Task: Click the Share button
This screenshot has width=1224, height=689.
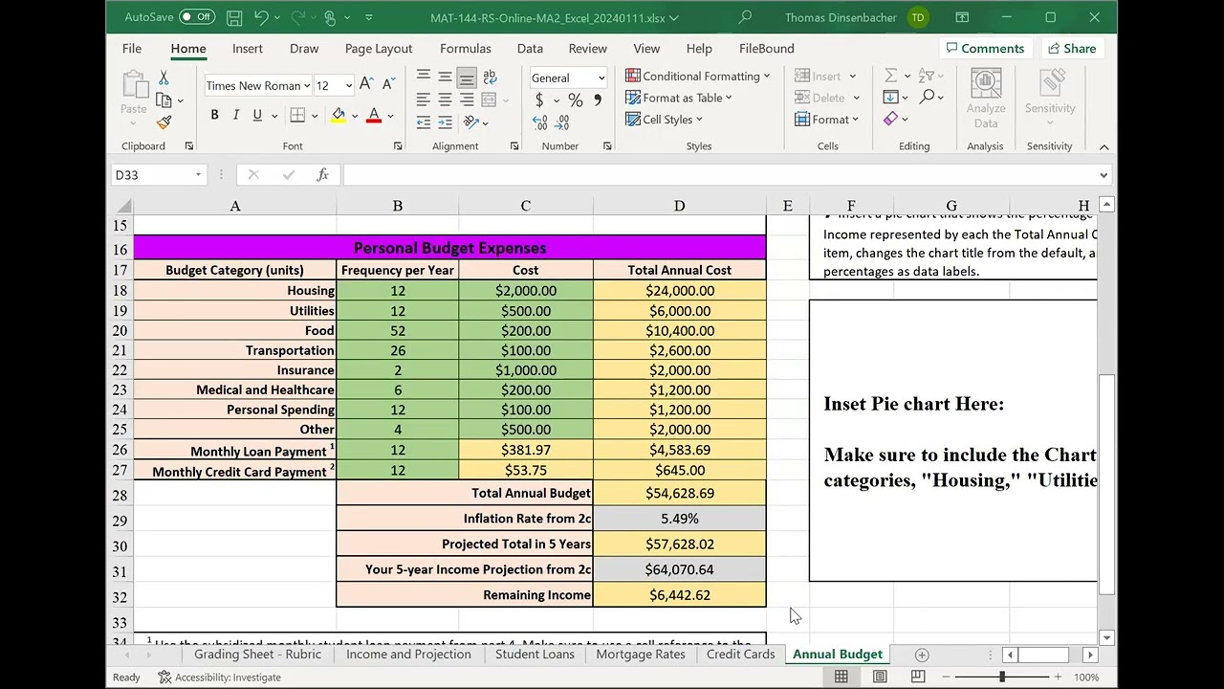Action: click(x=1071, y=48)
